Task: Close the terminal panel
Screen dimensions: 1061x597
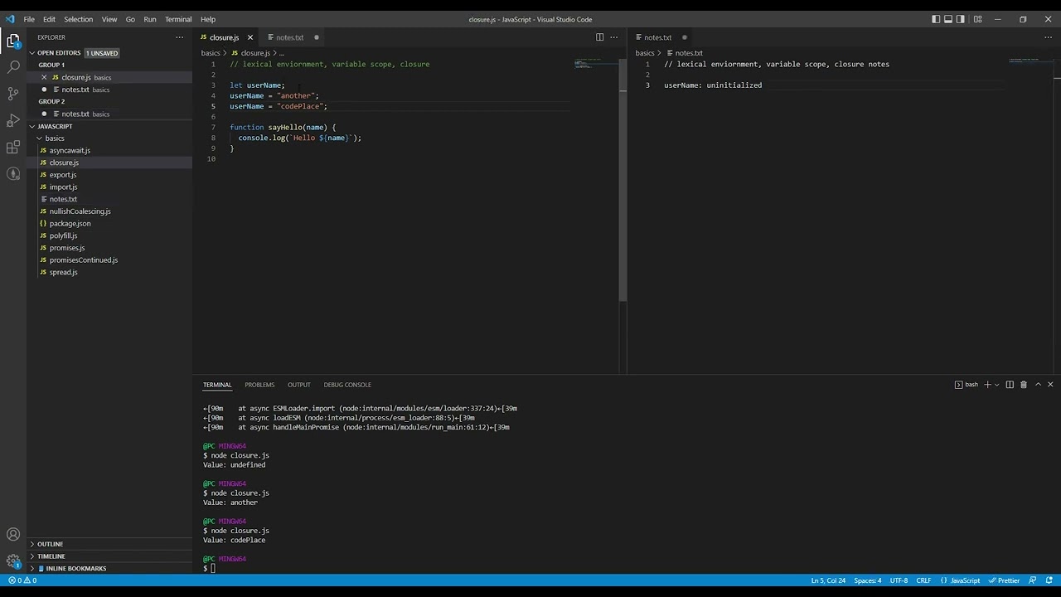Action: [x=1050, y=385]
